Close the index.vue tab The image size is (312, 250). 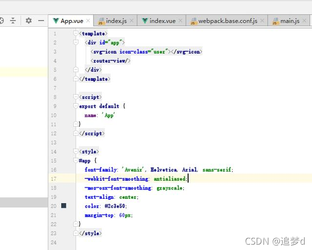pyautogui.click(x=180, y=20)
